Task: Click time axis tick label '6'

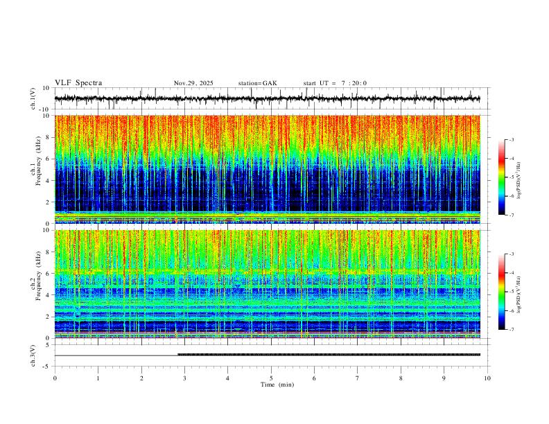Action: (314, 378)
